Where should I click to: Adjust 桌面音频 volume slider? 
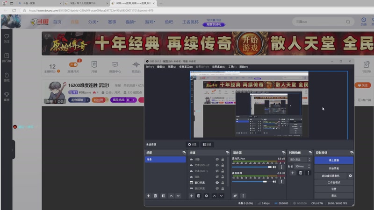(x=252, y=182)
